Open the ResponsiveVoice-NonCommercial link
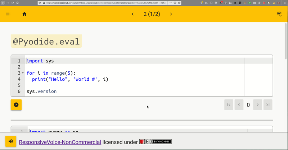This screenshot has height=150, width=288. click(x=60, y=142)
